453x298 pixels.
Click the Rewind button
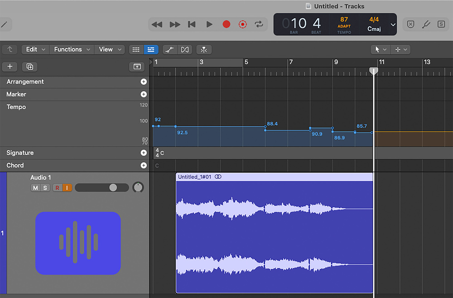tap(157, 24)
